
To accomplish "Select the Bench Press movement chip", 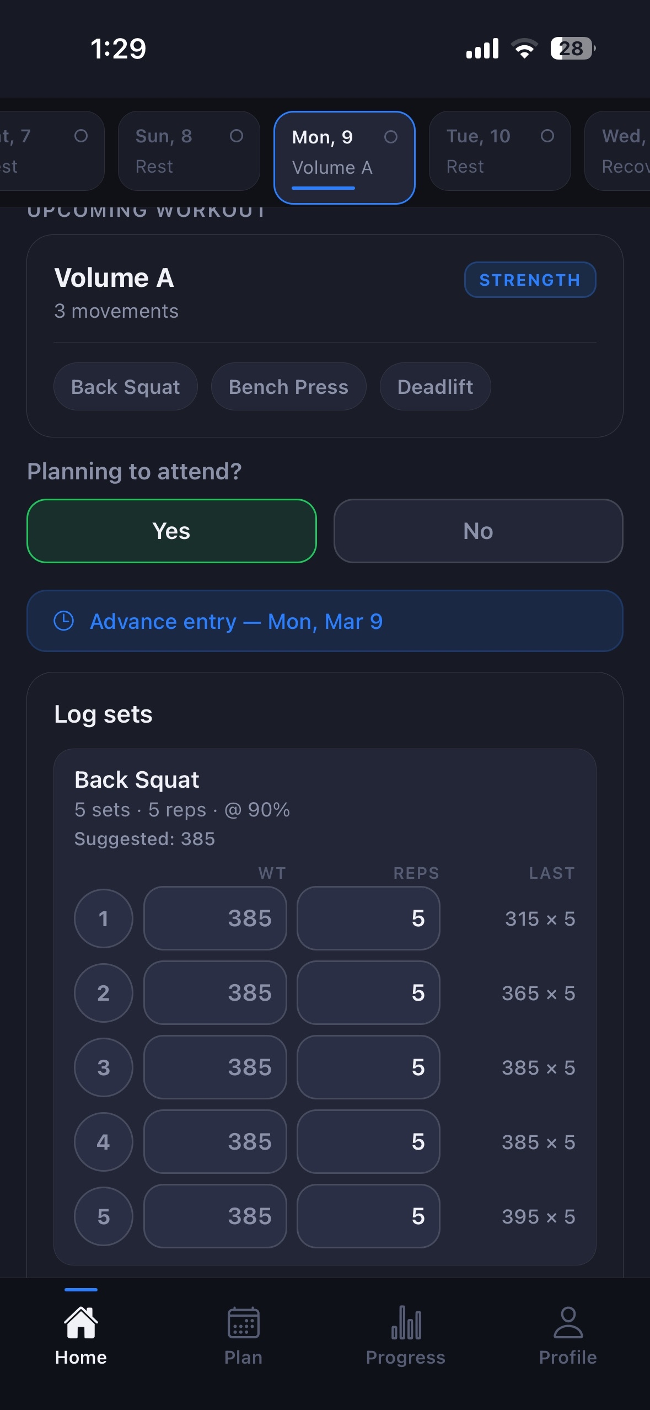I will click(288, 387).
